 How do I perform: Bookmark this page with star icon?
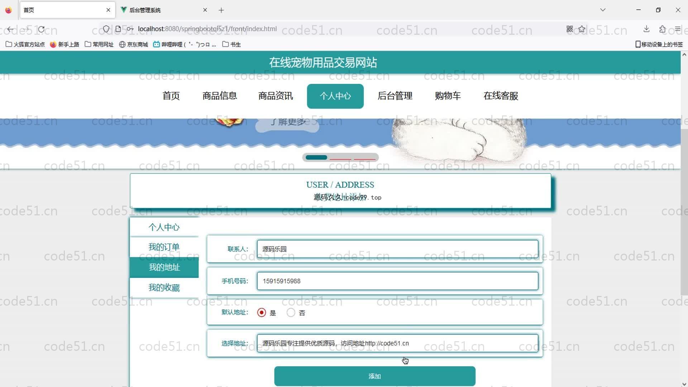tap(582, 29)
